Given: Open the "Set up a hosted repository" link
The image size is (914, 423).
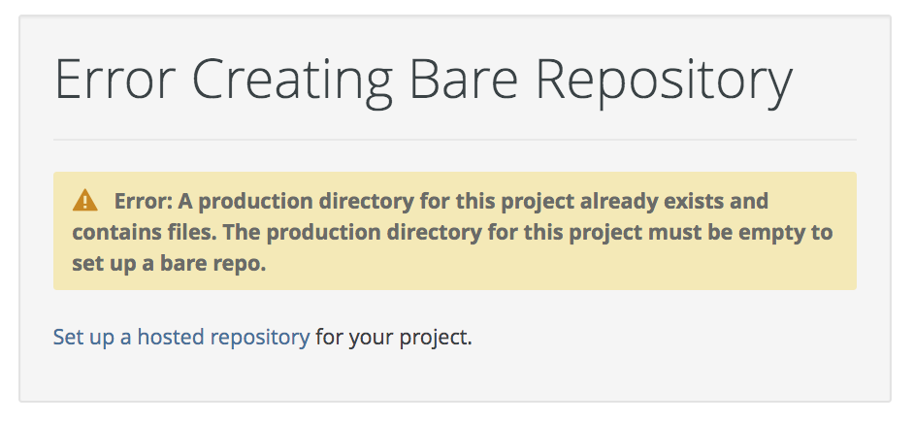Looking at the screenshot, I should pos(181,338).
